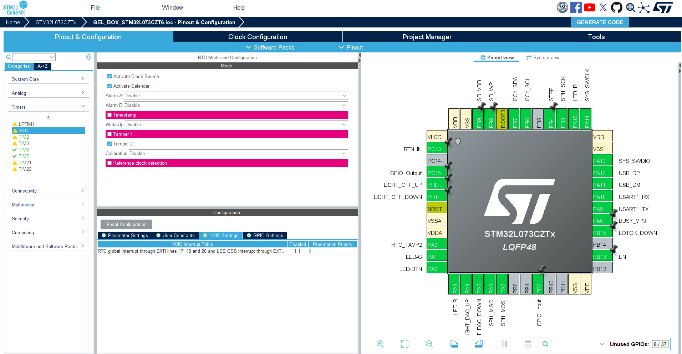Click the pin search combo box field
Screen dimensions: 682x354
[577, 344]
